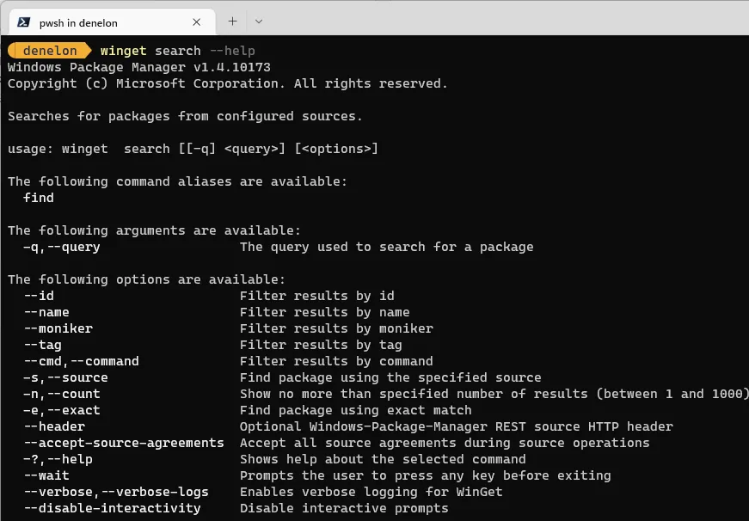Viewport: 749px width, 521px height.
Task: Click the '-e,--exact' option
Action: [62, 410]
